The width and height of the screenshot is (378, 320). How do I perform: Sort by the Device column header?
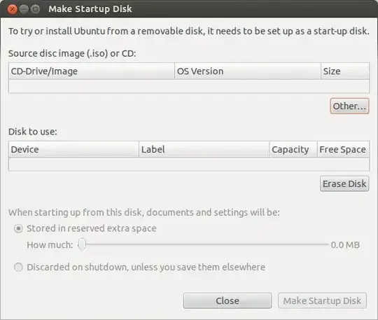[x=73, y=150]
